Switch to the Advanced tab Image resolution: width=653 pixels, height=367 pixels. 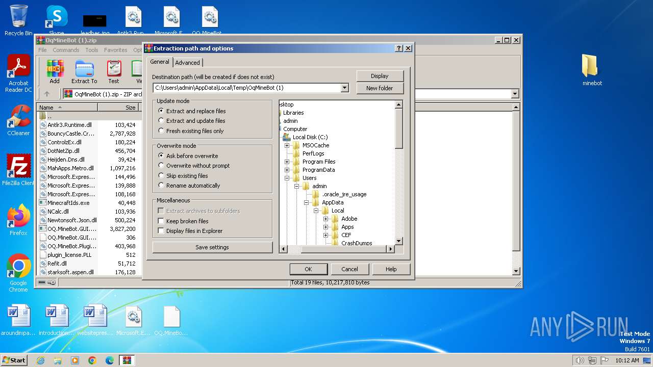(188, 63)
